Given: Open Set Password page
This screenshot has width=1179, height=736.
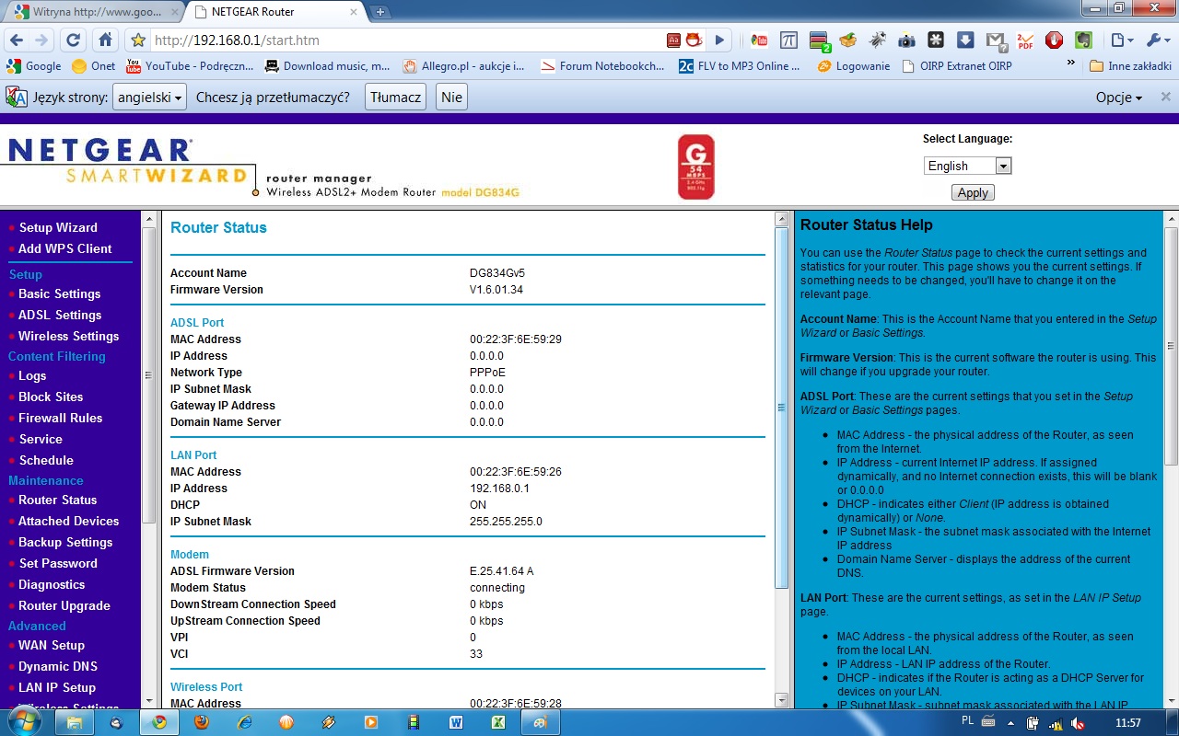Looking at the screenshot, I should [x=58, y=563].
